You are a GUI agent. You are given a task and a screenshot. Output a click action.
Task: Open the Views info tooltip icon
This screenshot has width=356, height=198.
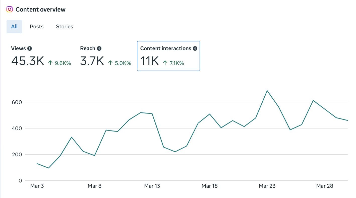point(30,48)
